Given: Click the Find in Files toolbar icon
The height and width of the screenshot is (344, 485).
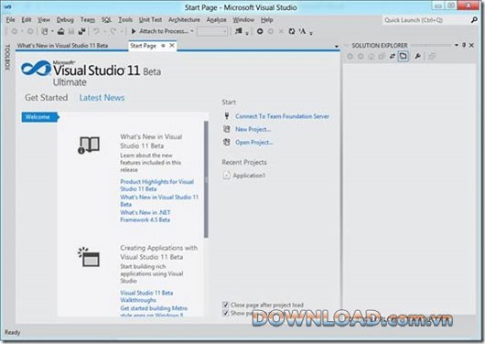Looking at the screenshot, I should (239, 31).
